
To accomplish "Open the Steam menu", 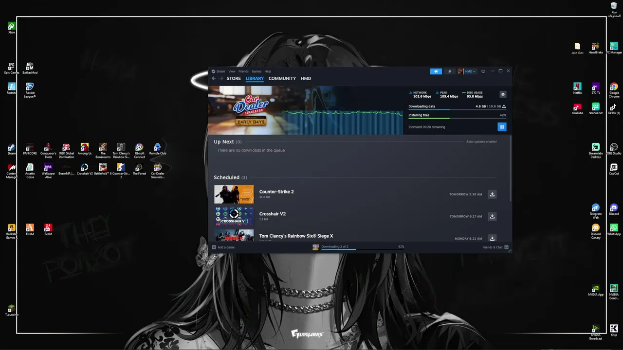I will point(220,71).
